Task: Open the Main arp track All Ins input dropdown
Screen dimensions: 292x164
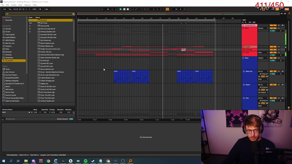Action: (263, 72)
